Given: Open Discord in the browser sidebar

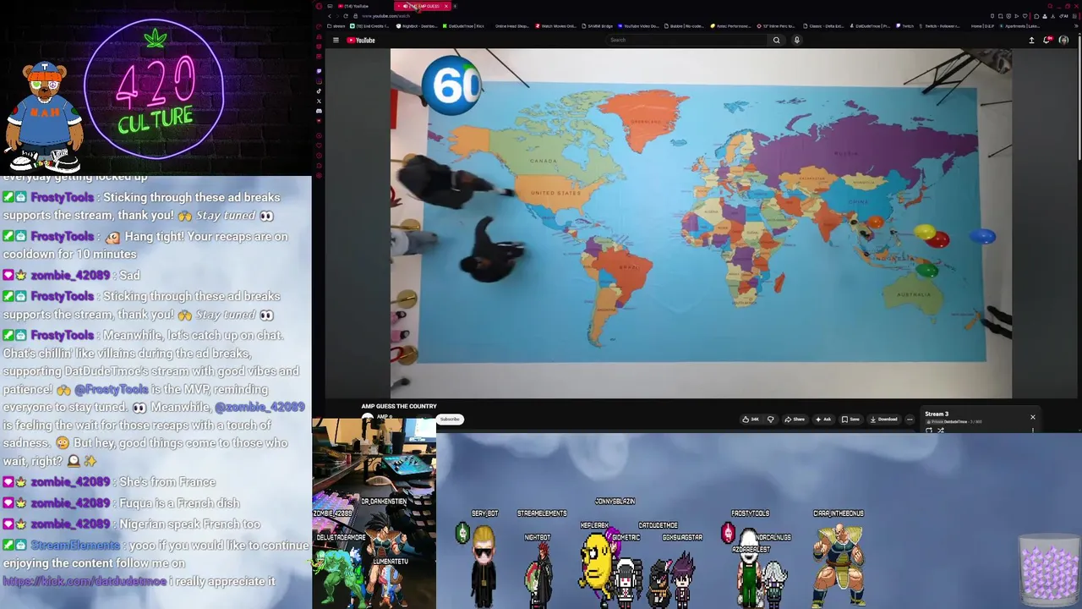Looking at the screenshot, I should tap(319, 111).
